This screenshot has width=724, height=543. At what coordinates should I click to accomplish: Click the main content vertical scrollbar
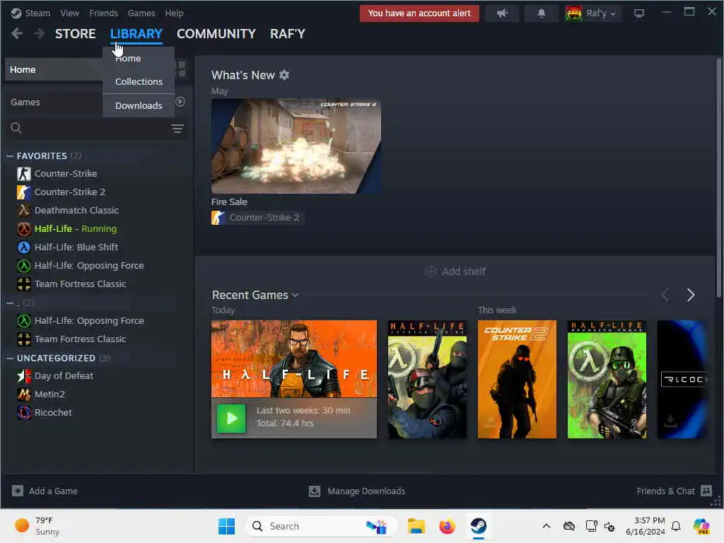[718, 177]
